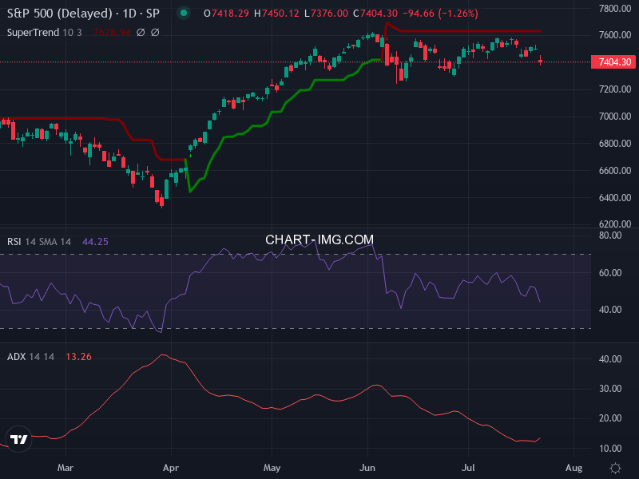This screenshot has height=479, width=639.
Task: Click the ADX 20.00 scale label
Action: (x=610, y=418)
